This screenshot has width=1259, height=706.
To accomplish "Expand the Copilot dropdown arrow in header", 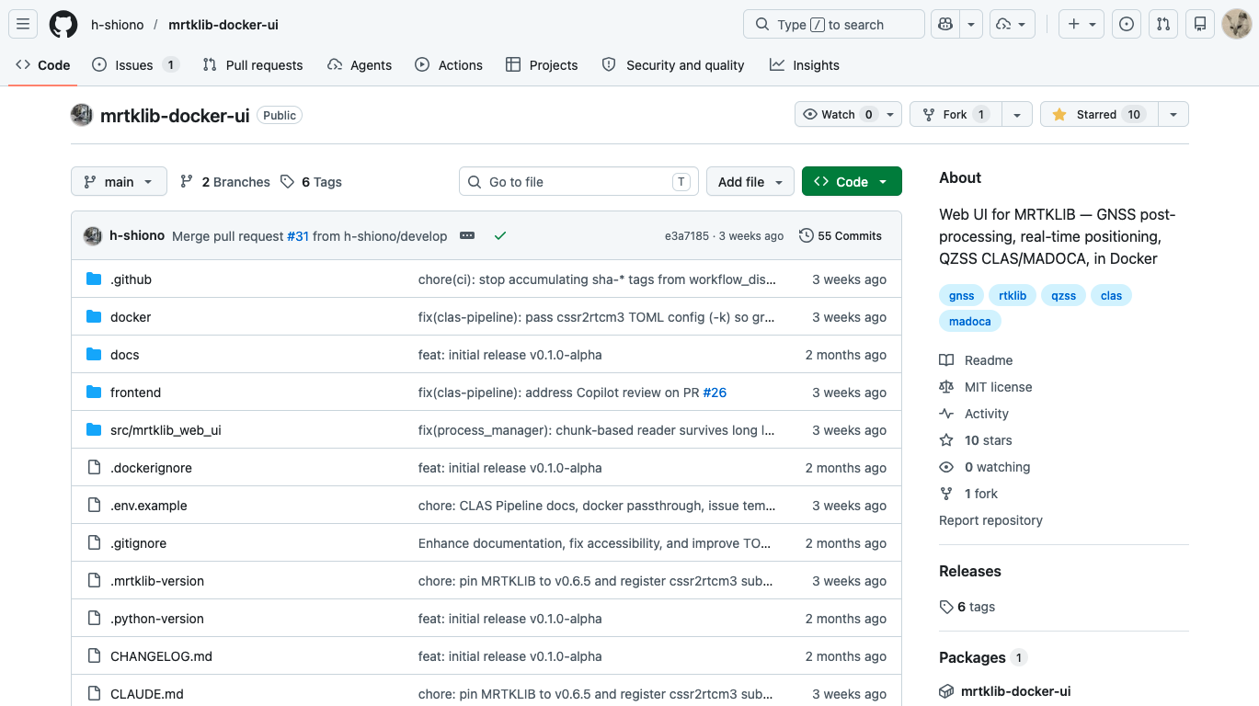I will pyautogui.click(x=971, y=24).
